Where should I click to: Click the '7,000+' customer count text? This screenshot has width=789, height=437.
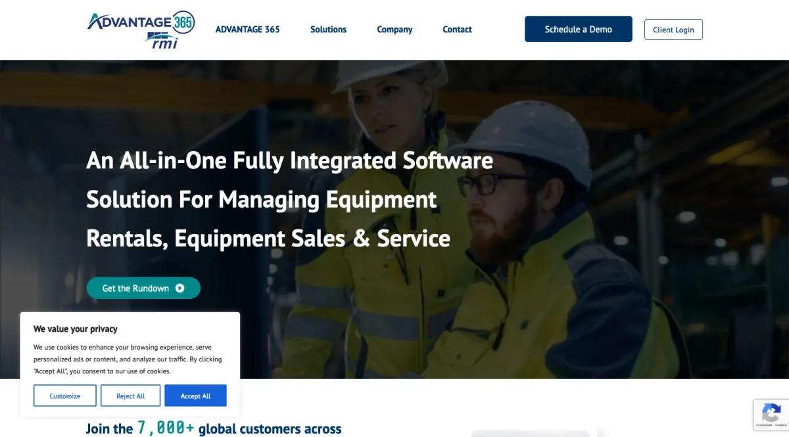[166, 428]
